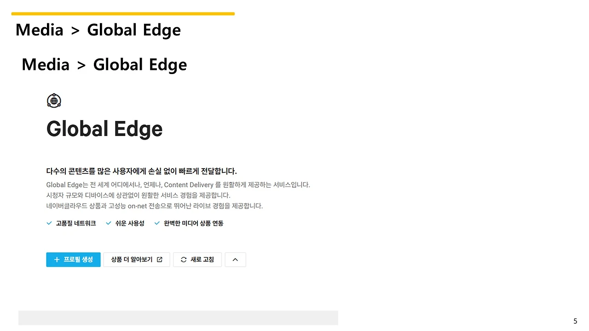Collapse the panel using the chevron button
This screenshot has height=331, width=589.
click(x=235, y=259)
